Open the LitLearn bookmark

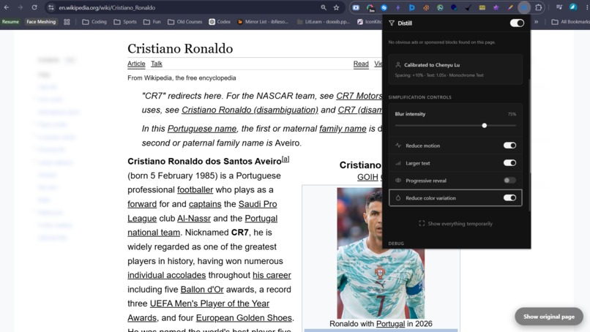[x=324, y=22]
